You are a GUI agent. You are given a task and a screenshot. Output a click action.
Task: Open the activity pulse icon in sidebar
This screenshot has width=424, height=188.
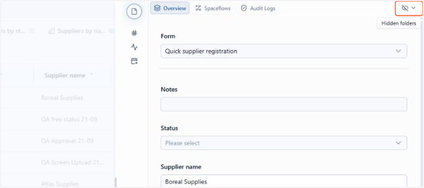pos(134,47)
